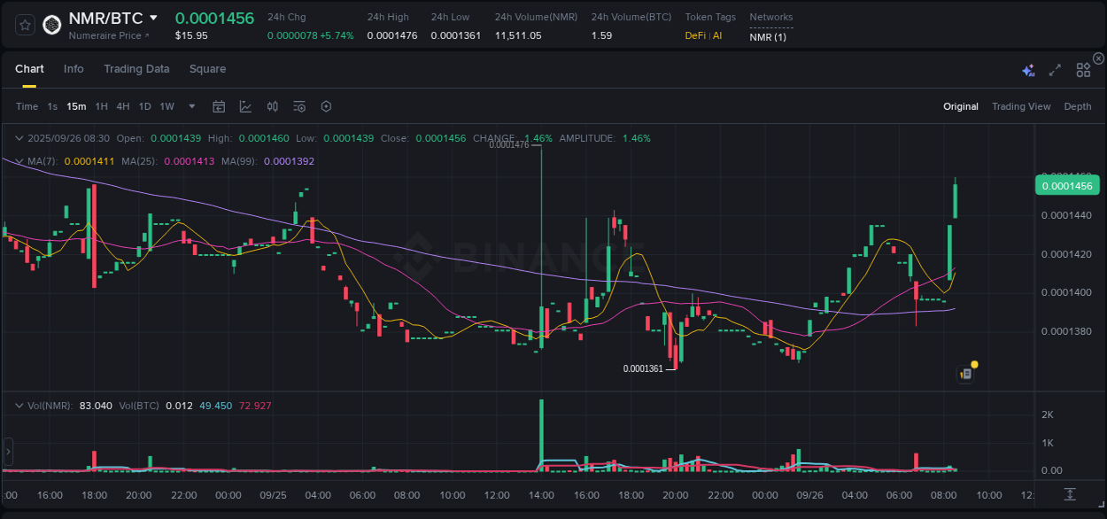Open the Numeraire Price link
Viewport: 1107px width, 519px height.
tap(105, 35)
